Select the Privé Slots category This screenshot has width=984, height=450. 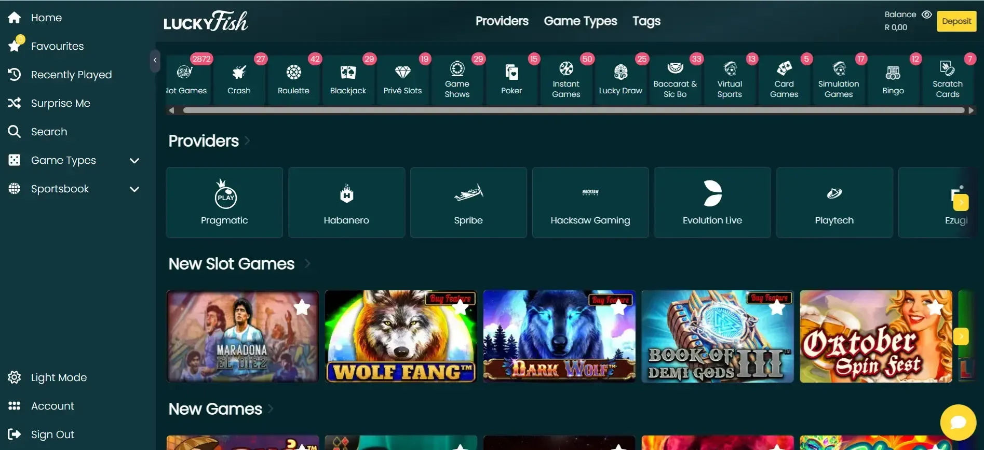[x=402, y=79]
